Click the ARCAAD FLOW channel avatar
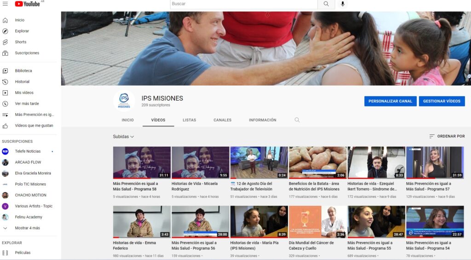The width and height of the screenshot is (471, 260). pos(5,162)
